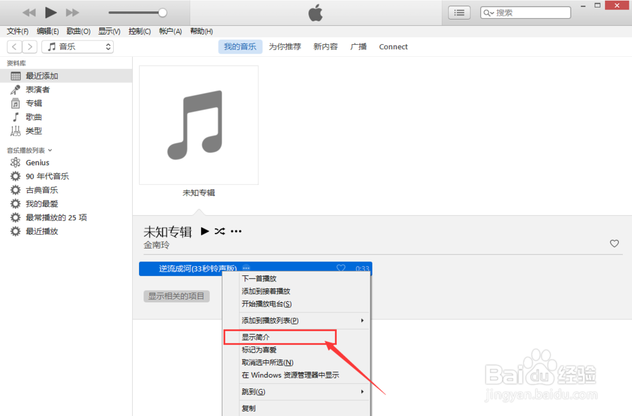
Task: Favorite the album by 金南玲 with the heart
Action: click(x=614, y=243)
